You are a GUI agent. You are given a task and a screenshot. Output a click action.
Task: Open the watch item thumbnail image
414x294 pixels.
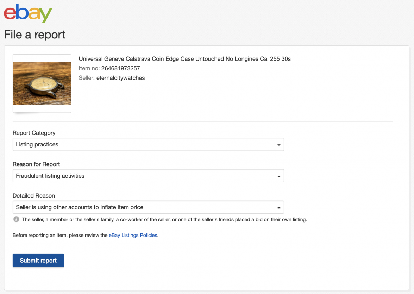42,83
